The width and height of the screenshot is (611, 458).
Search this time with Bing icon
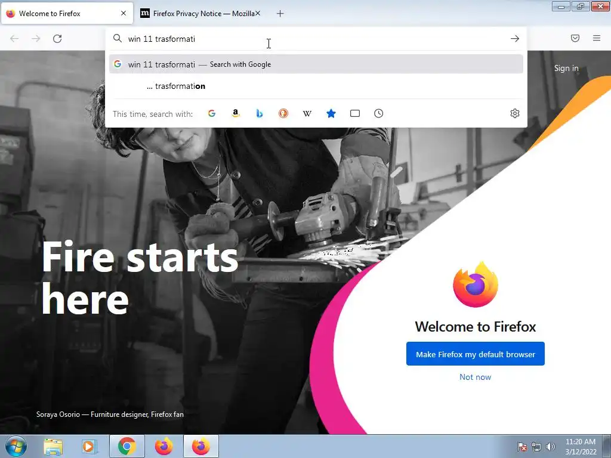pyautogui.click(x=260, y=113)
